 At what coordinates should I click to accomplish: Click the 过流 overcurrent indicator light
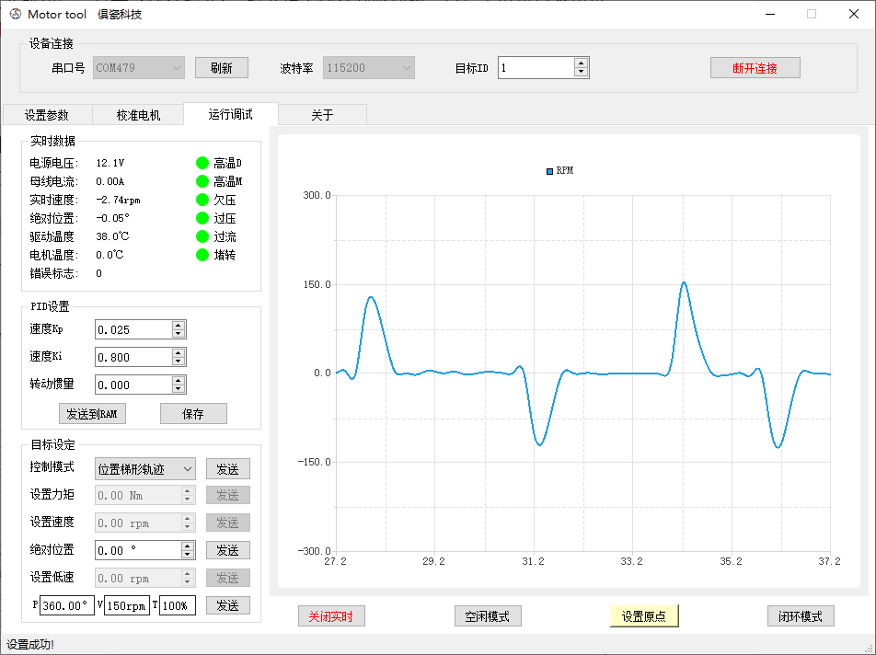coord(202,236)
